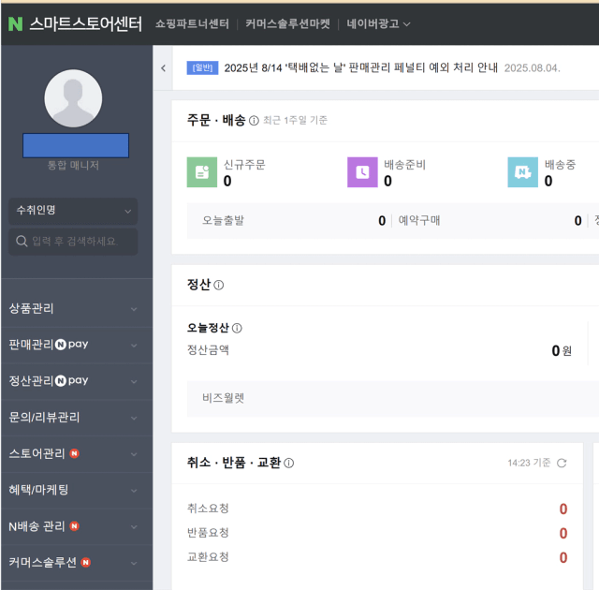Open the N배송 관리 sidebar menu
The width and height of the screenshot is (599, 590).
click(x=77, y=526)
